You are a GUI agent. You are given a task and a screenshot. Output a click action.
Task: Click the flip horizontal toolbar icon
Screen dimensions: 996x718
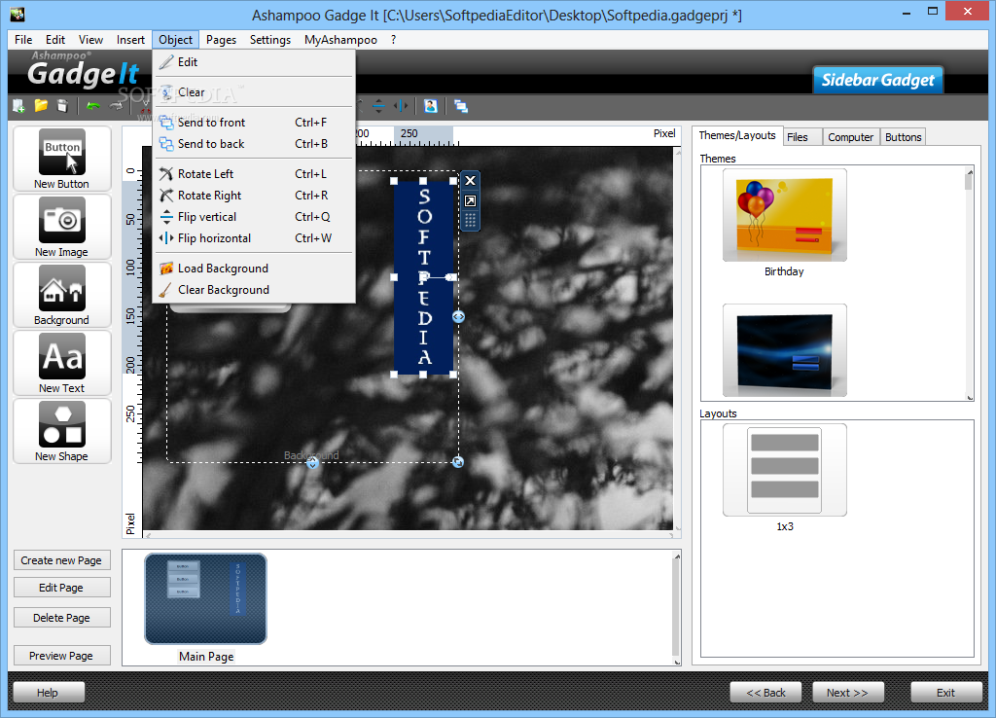(400, 106)
